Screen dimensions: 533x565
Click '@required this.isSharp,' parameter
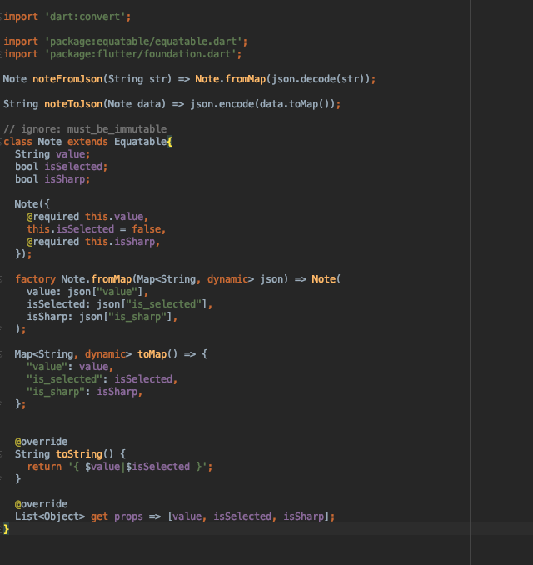click(93, 242)
